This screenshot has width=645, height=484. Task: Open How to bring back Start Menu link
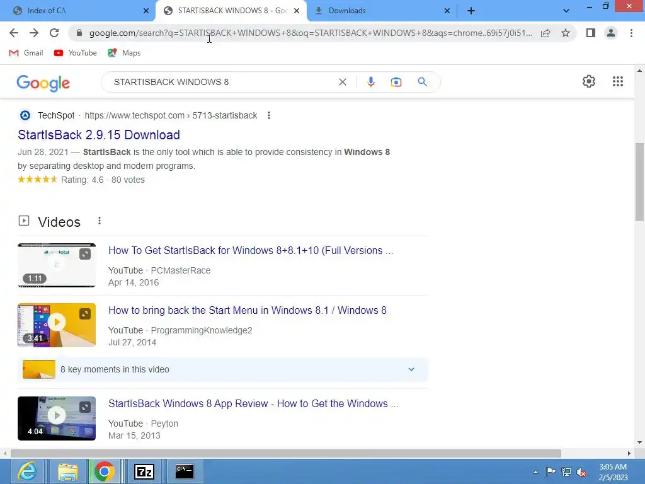click(x=247, y=310)
